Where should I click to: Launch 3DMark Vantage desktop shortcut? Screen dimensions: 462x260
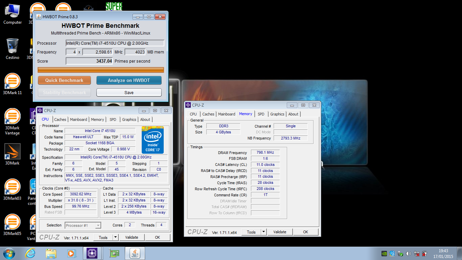tap(13, 122)
